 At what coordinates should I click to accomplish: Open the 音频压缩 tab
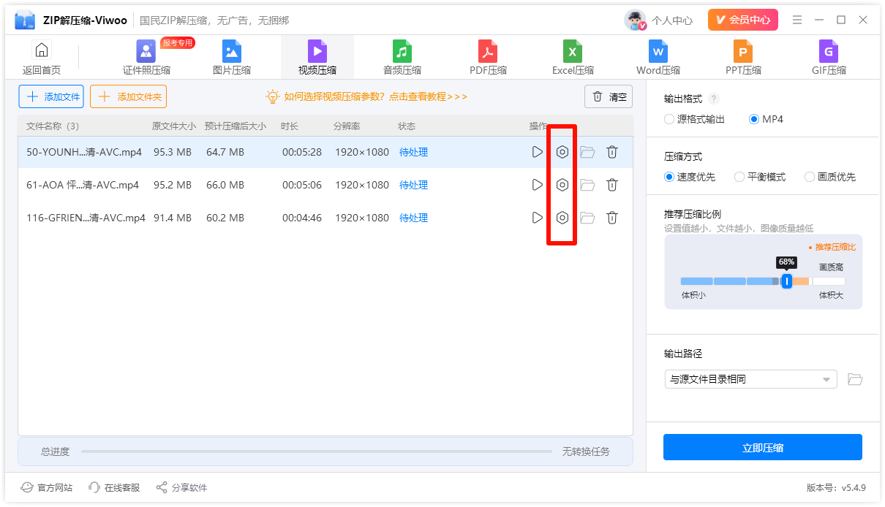402,58
